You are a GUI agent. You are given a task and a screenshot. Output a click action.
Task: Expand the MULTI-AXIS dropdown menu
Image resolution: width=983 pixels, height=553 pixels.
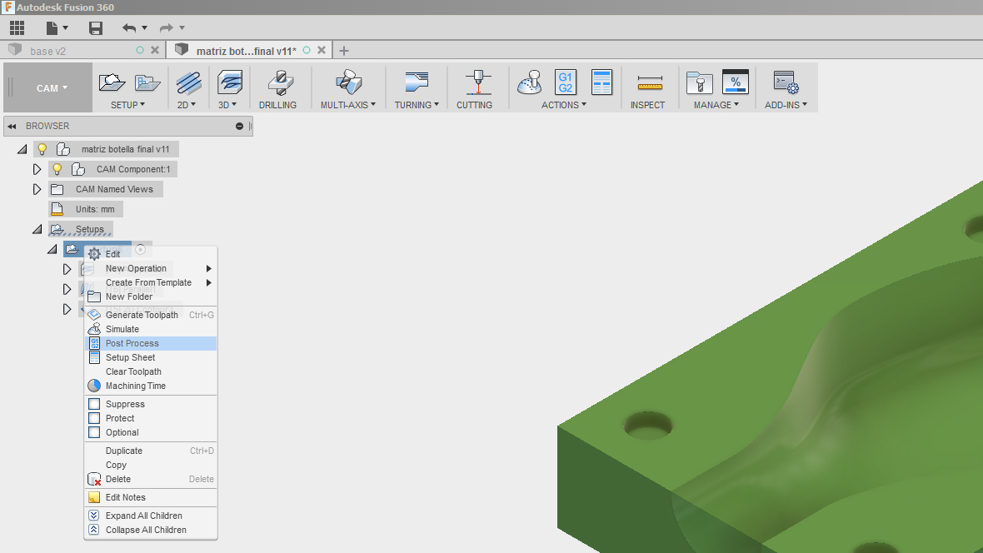pyautogui.click(x=348, y=105)
